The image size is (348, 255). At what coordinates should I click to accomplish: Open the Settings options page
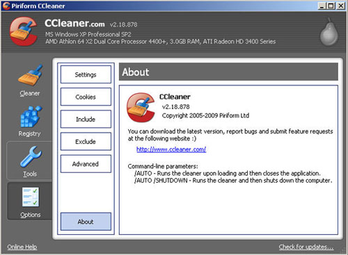pos(86,74)
